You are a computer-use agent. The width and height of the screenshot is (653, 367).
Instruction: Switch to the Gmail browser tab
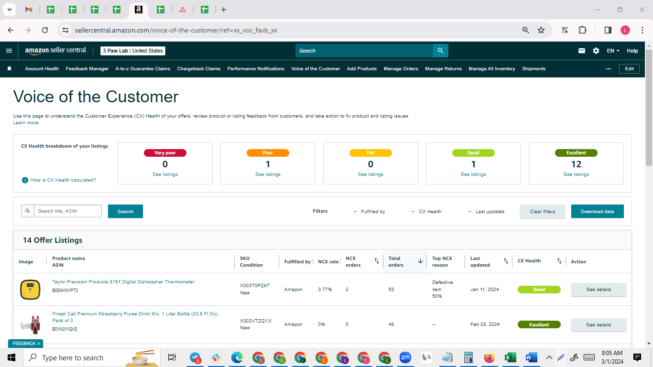(29, 10)
